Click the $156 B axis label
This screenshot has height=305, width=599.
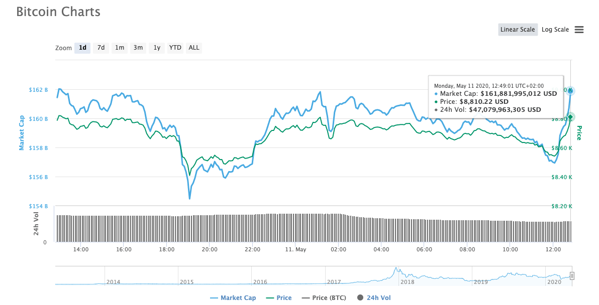click(38, 177)
